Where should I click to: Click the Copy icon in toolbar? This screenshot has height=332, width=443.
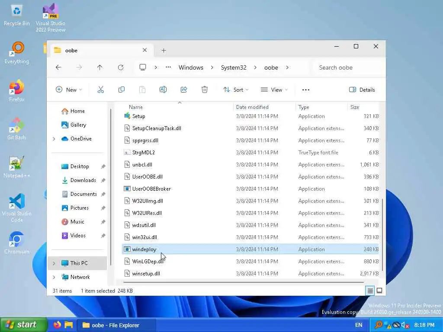click(x=122, y=90)
